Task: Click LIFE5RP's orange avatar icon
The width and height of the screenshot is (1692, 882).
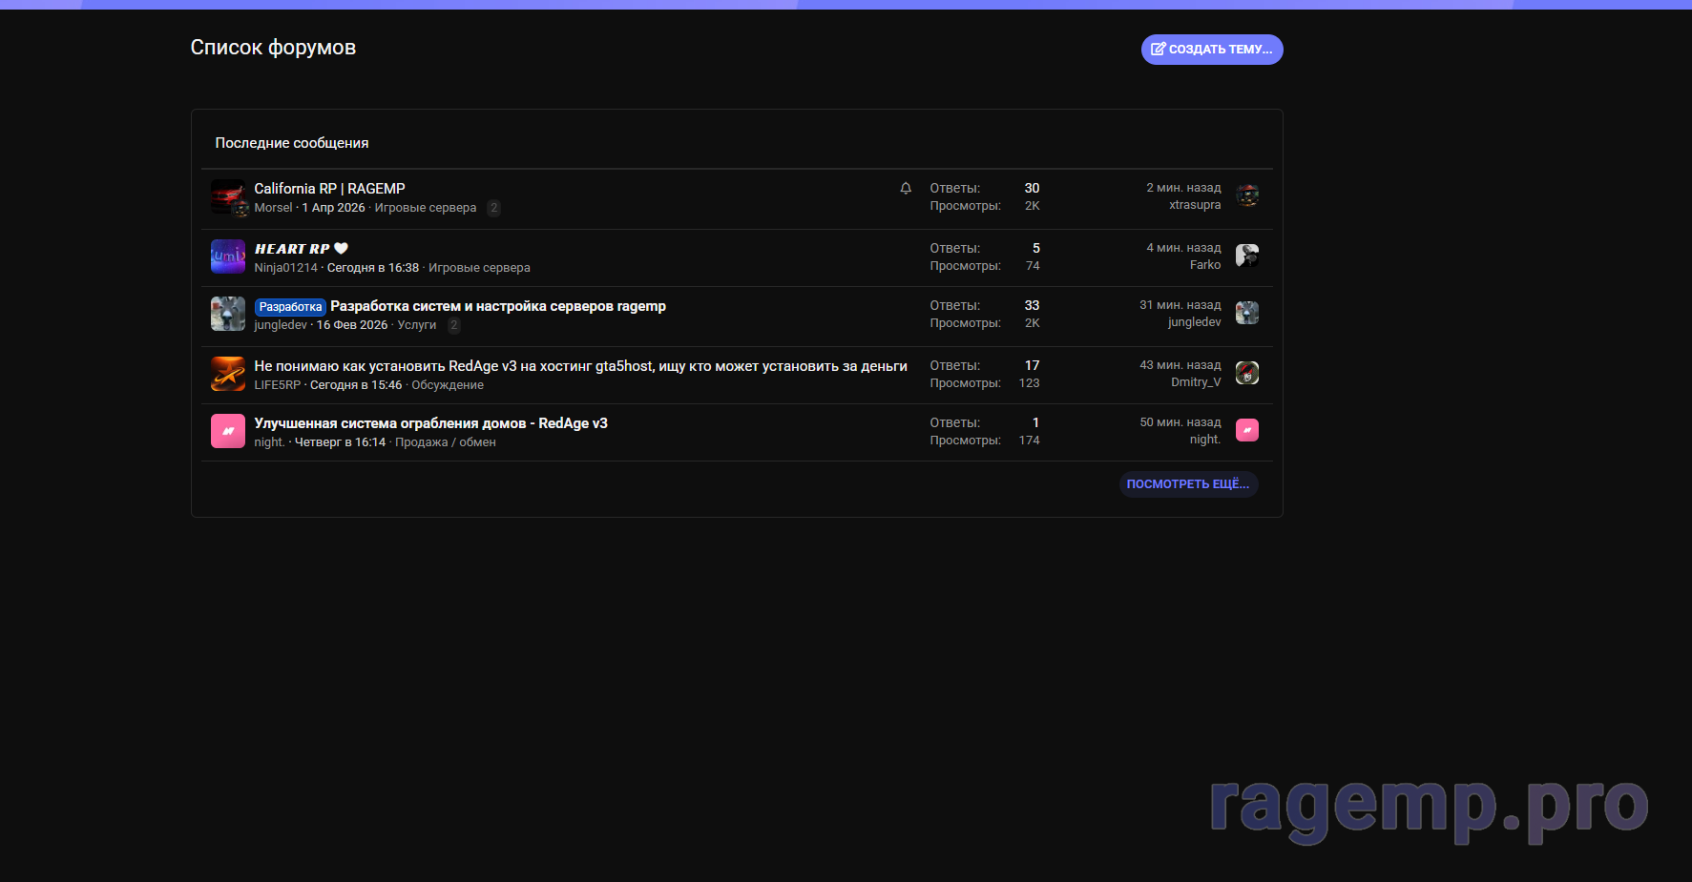Action: tap(227, 374)
